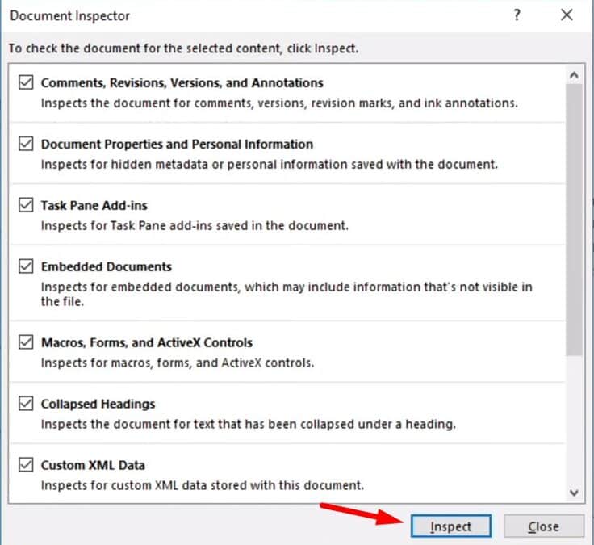This screenshot has height=545, width=594.
Task: Click the Close button
Action: [544, 526]
